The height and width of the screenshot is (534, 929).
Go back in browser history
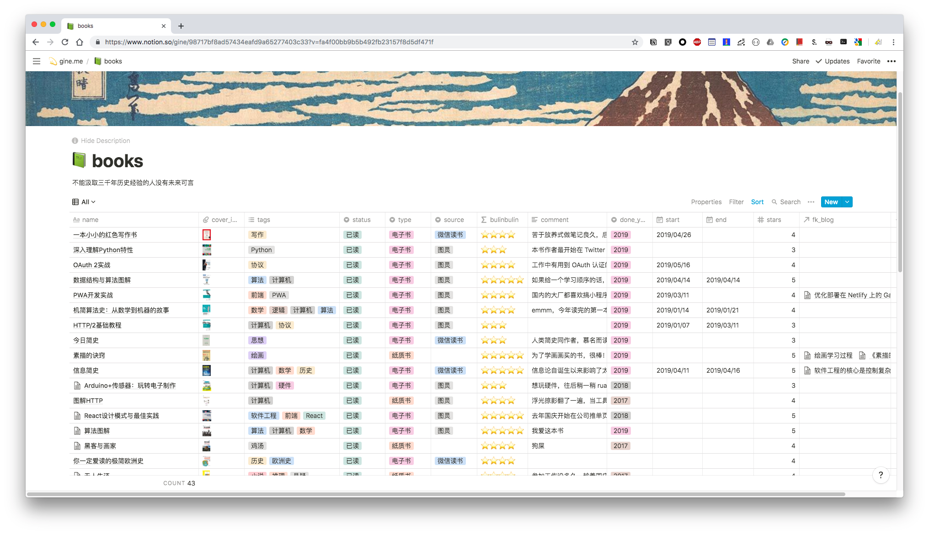36,42
